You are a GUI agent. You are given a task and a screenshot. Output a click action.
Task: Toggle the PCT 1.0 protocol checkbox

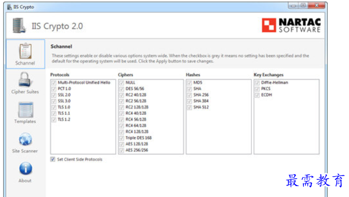point(53,89)
